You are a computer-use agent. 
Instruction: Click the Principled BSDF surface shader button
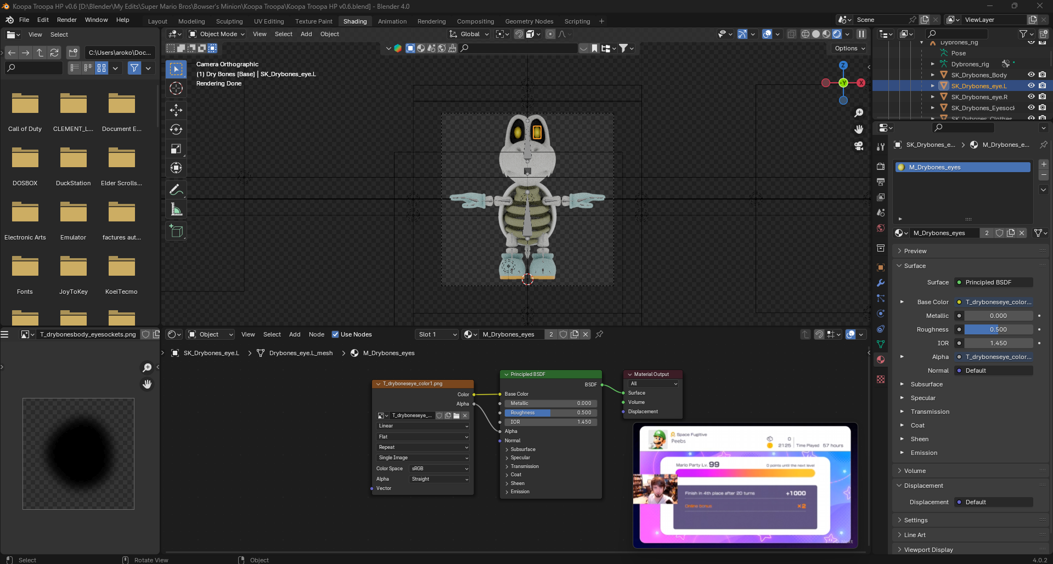pos(994,282)
